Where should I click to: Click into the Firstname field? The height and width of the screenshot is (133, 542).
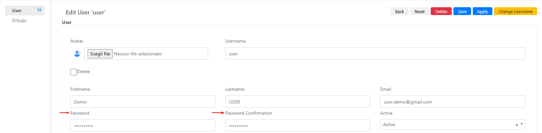pyautogui.click(x=143, y=102)
